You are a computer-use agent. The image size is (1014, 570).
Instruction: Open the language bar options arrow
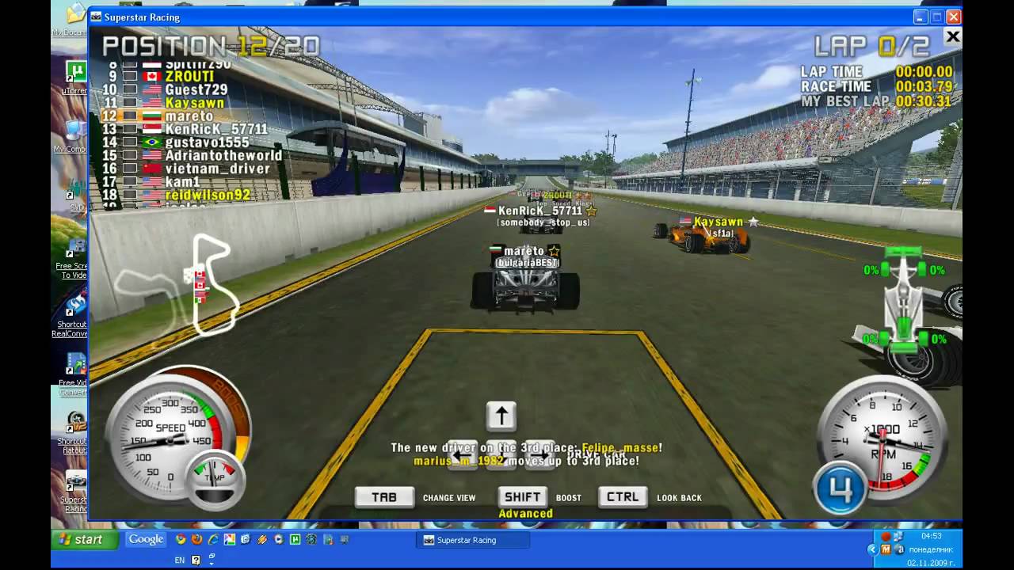click(x=212, y=563)
